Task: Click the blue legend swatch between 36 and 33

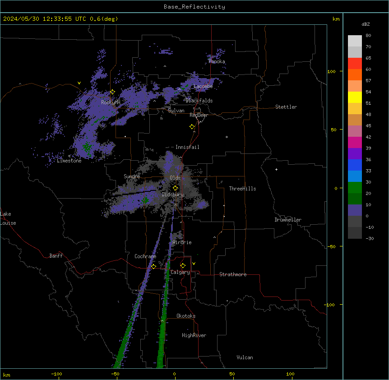Action: click(355, 165)
